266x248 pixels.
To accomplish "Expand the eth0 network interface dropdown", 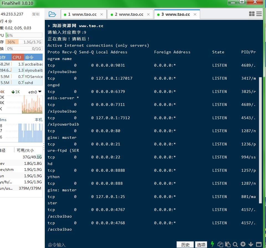I will (x=40, y=92).
